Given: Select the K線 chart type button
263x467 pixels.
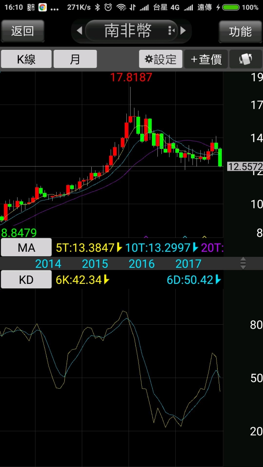Looking at the screenshot, I should coord(26,59).
